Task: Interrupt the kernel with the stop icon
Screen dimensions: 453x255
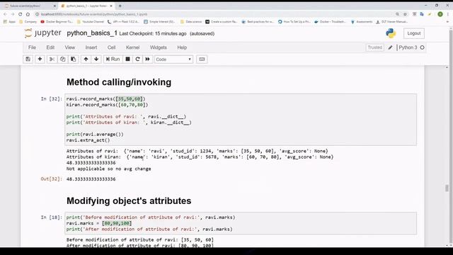Action: click(127, 59)
